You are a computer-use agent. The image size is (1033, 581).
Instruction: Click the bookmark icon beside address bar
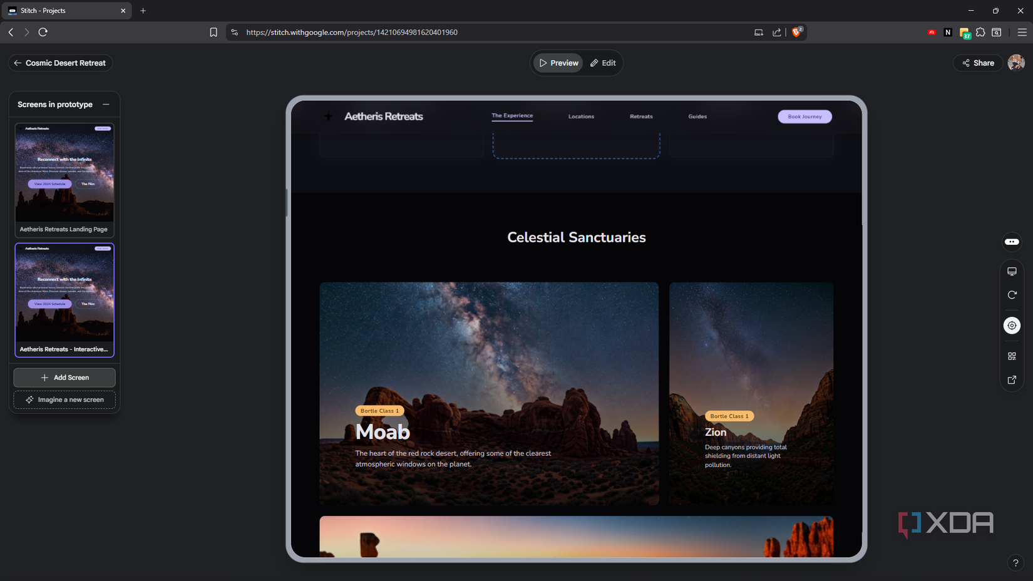213,33
